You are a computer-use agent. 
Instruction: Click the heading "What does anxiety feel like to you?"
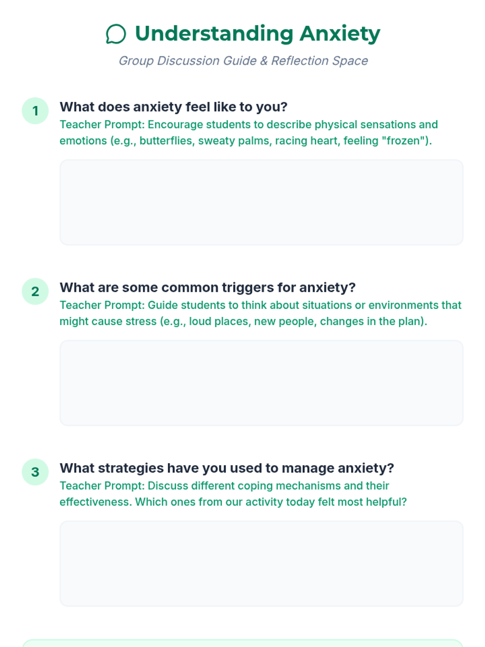click(173, 107)
